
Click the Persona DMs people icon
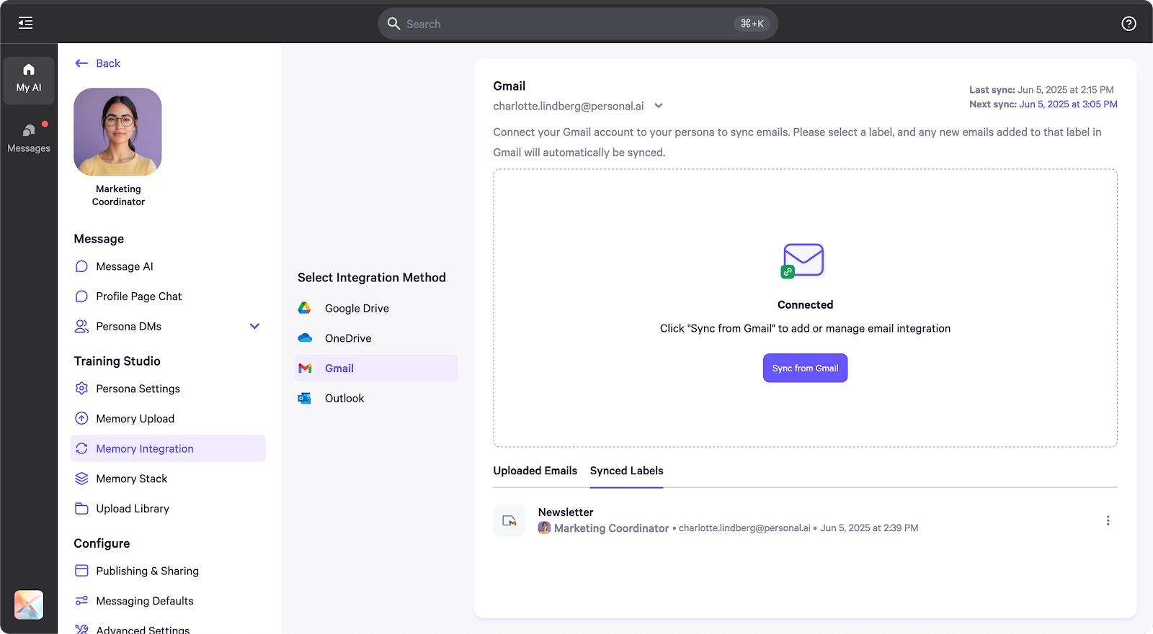[x=81, y=326]
